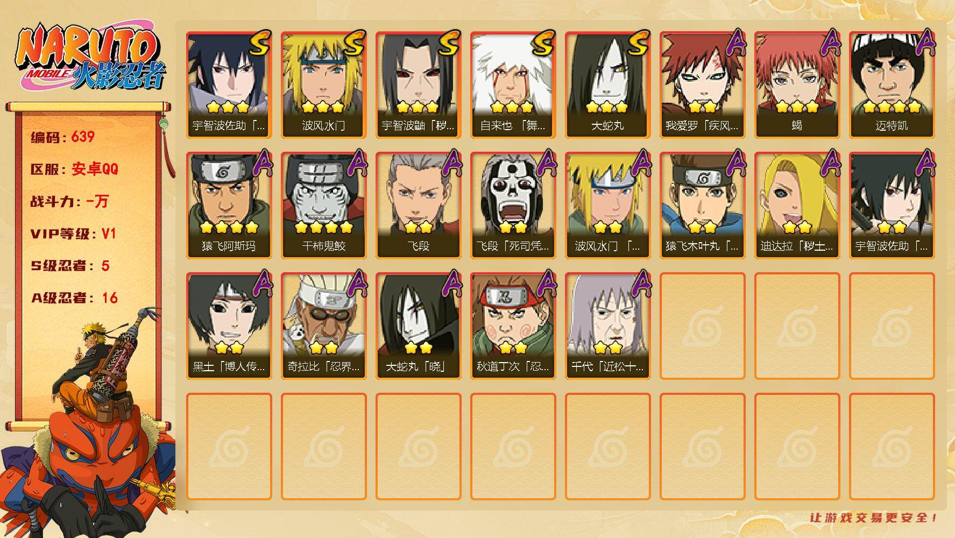Click the 千代「近松十...」 ninja card
955x538 pixels.
pos(607,325)
